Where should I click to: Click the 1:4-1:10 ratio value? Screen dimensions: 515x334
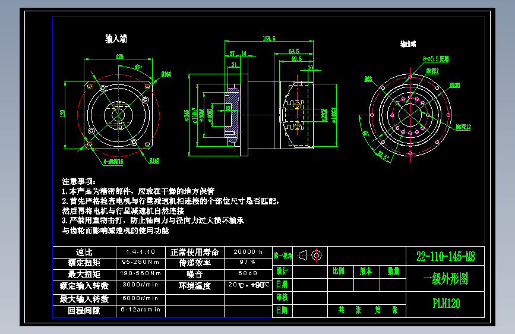pos(141,252)
